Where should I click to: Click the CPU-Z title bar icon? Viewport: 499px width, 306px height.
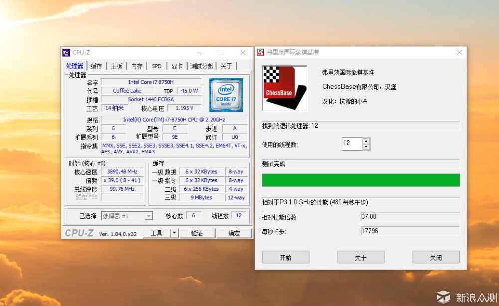click(x=66, y=52)
